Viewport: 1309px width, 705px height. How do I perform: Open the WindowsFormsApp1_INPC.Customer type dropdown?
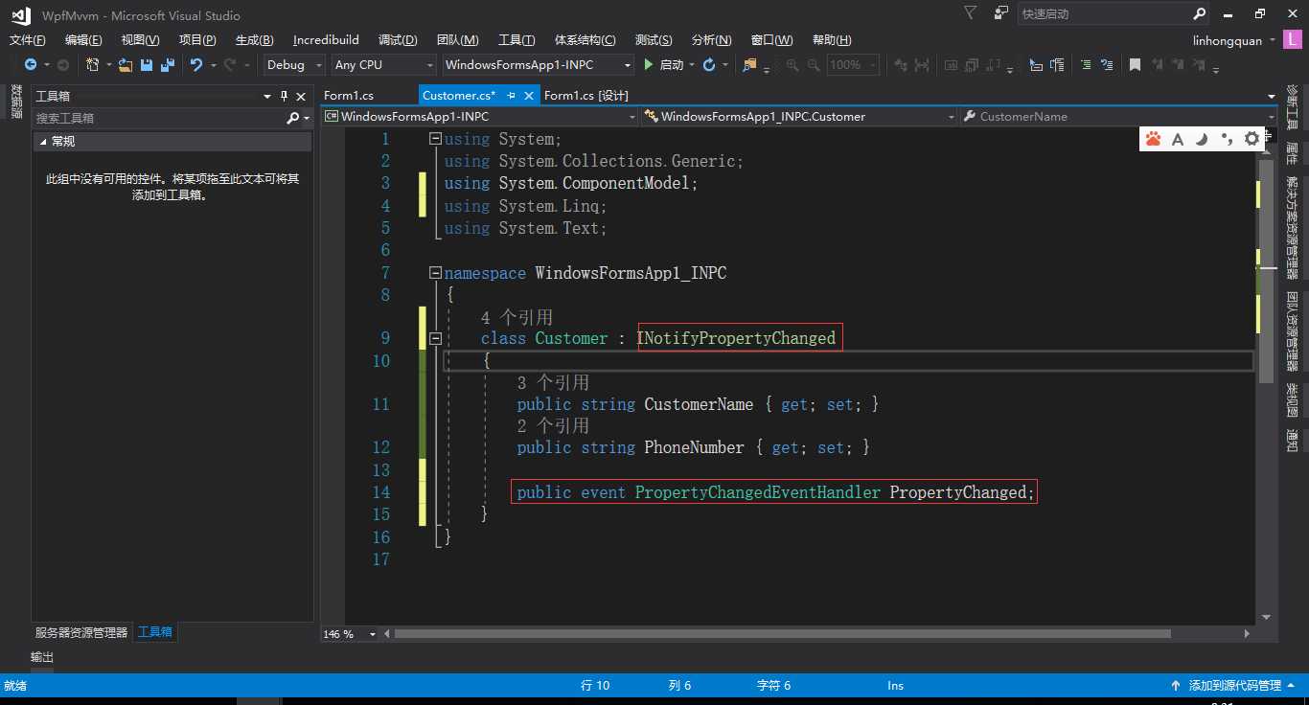coord(799,116)
